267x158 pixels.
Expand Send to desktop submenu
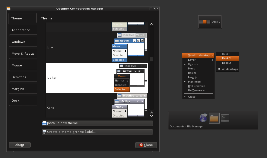[198, 55]
